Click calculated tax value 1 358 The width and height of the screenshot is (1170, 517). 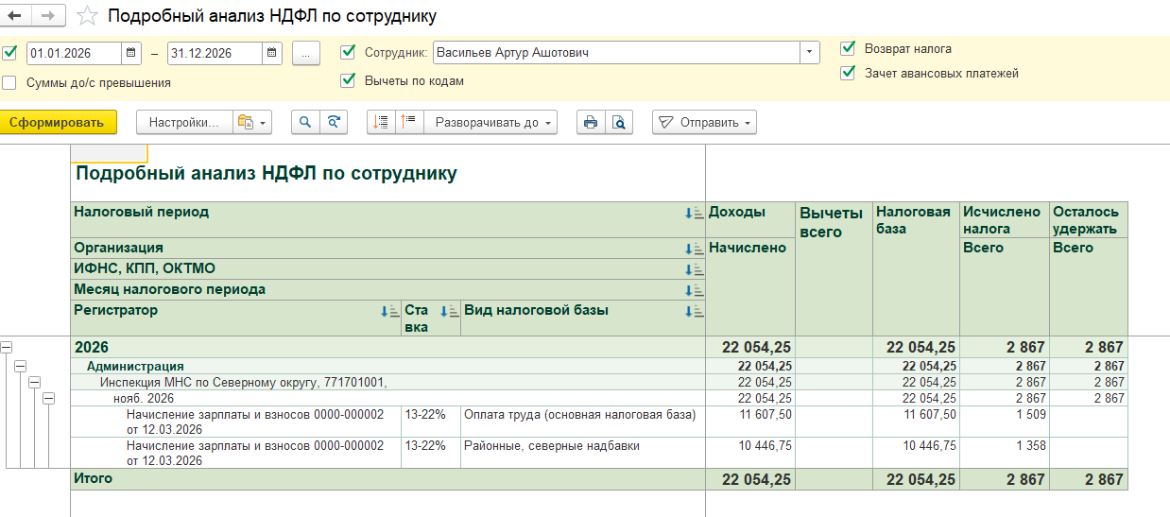(x=1005, y=452)
